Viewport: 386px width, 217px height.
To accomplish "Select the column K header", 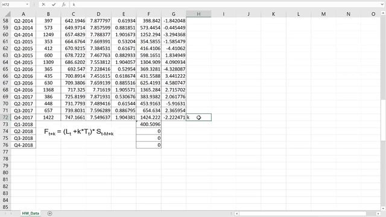I will pyautogui.click(x=273, y=14).
